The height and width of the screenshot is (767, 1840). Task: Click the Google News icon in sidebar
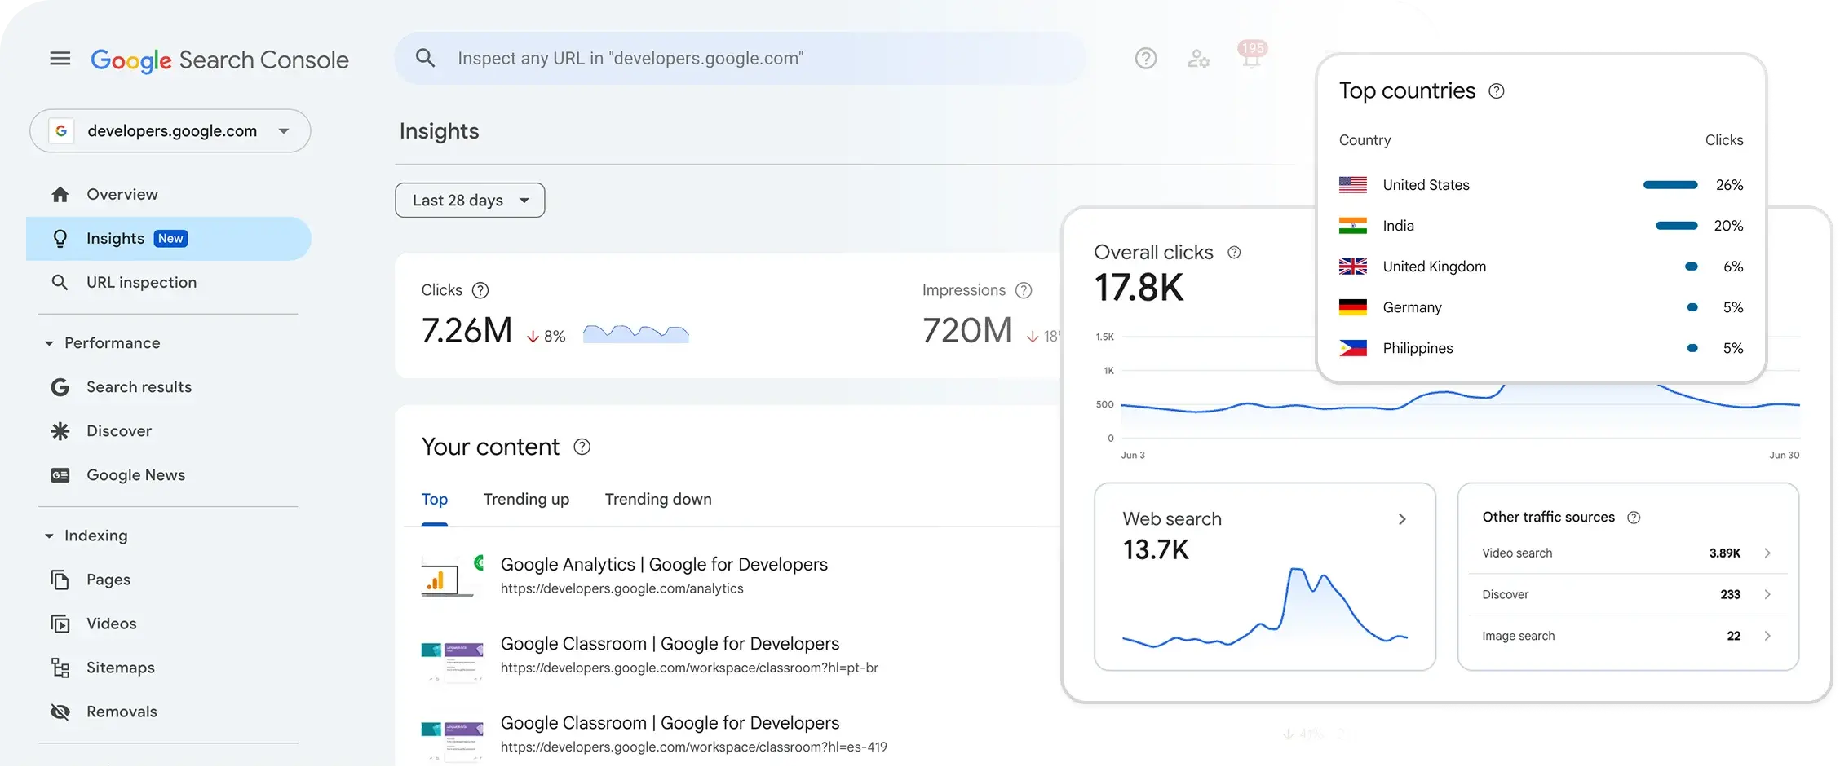[x=60, y=475]
